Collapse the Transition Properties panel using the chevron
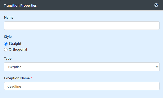Image resolution: width=163 pixels, height=98 pixels. point(156,5)
